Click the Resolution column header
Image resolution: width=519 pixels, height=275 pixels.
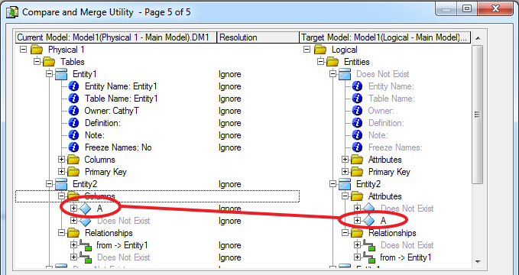pyautogui.click(x=258, y=37)
